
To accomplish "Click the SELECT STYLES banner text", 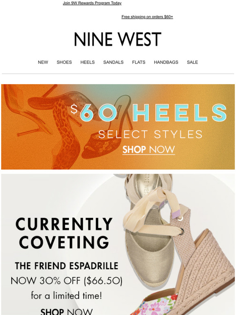I will click(x=150, y=134).
